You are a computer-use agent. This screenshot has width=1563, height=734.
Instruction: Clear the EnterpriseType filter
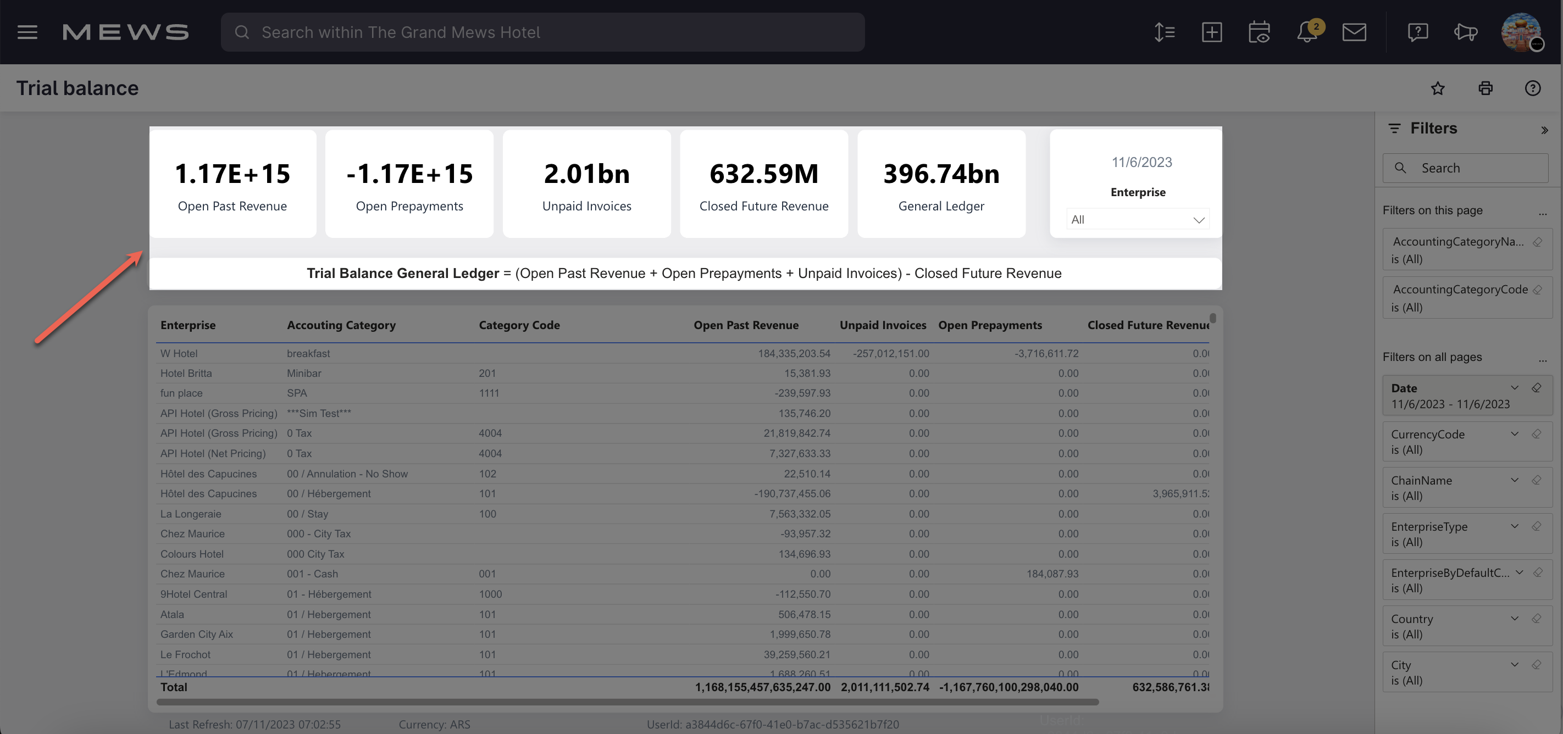click(x=1536, y=526)
